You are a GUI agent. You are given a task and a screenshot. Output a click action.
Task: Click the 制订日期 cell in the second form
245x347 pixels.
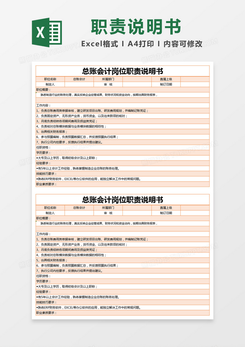coord(166,213)
